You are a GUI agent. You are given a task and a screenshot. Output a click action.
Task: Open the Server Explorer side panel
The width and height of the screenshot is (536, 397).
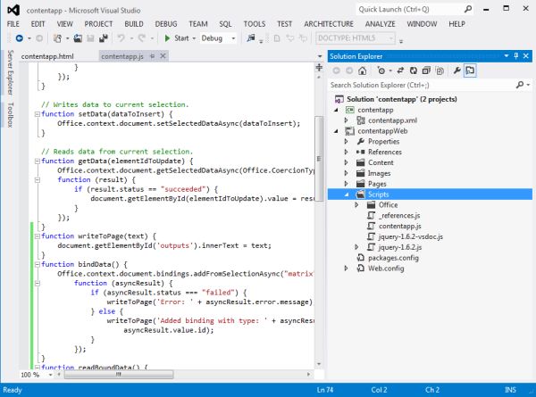click(x=10, y=72)
